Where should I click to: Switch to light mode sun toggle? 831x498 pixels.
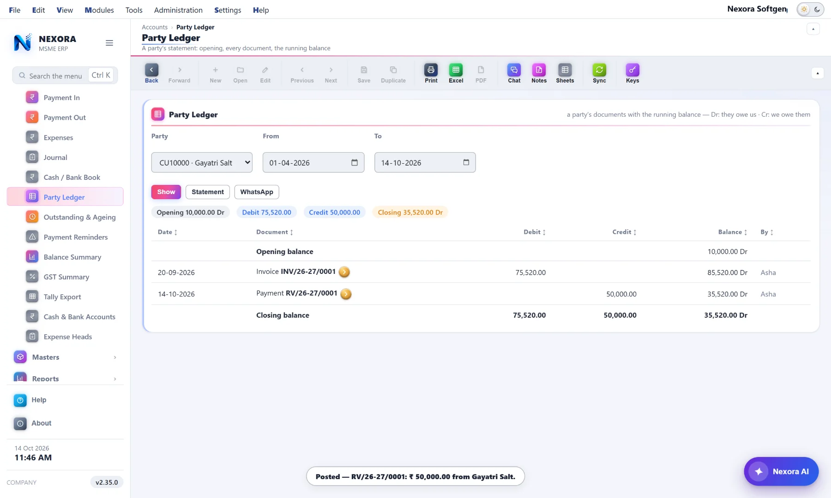(x=804, y=9)
